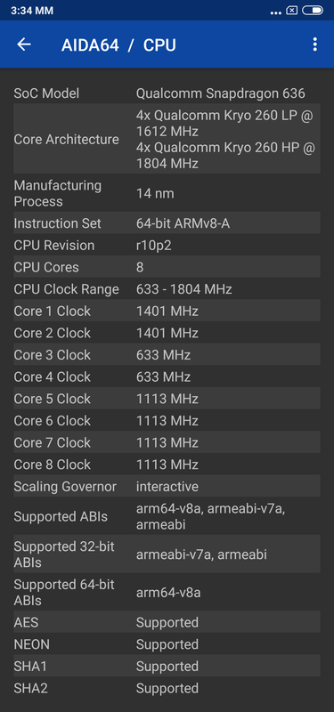Select the SoC Model row

point(167,93)
